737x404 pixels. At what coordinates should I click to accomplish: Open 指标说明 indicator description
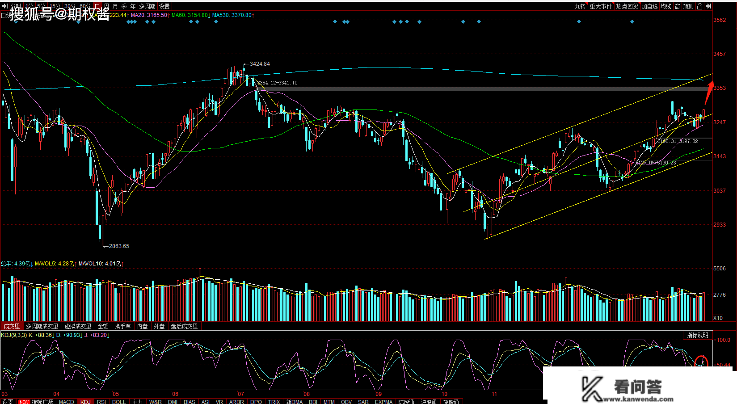tap(697, 335)
